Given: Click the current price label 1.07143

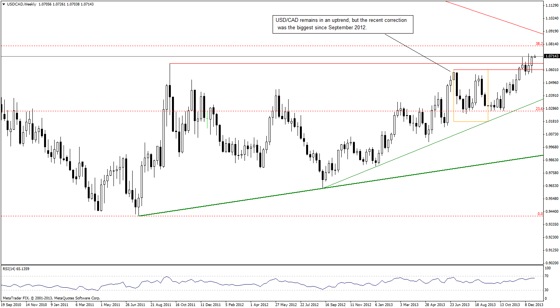Looking at the screenshot, I should [551, 56].
